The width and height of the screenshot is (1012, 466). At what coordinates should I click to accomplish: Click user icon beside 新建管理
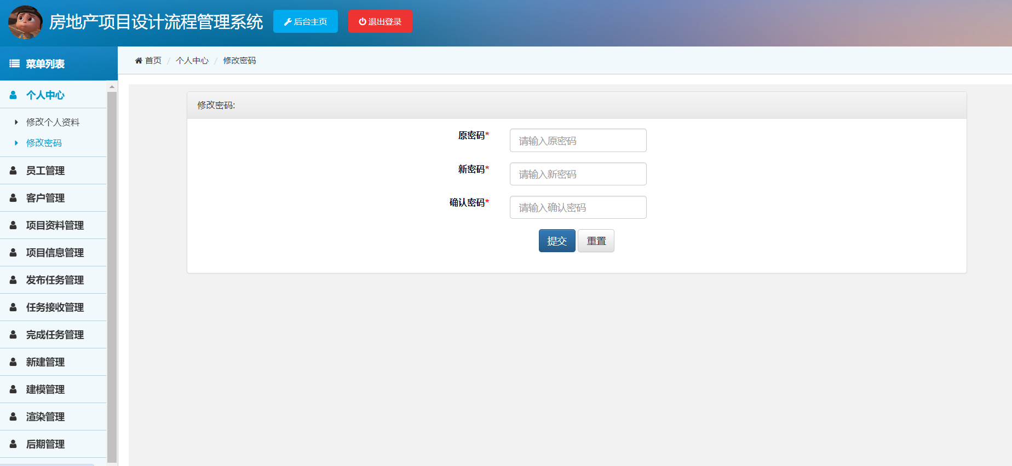point(13,362)
